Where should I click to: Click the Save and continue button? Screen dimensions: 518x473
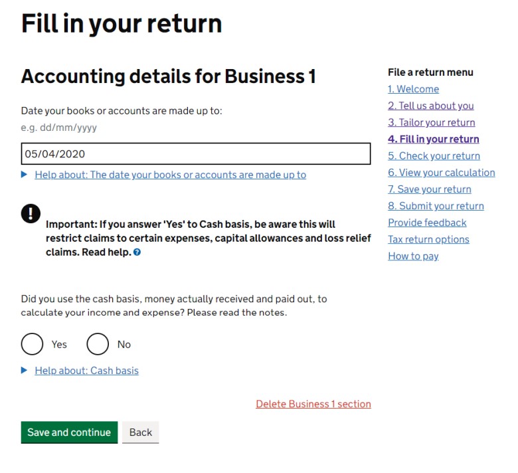click(69, 432)
